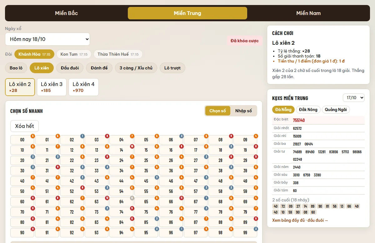The height and width of the screenshot is (243, 375).
Task: Select the Lô xiên bet type
Action: pos(42,68)
